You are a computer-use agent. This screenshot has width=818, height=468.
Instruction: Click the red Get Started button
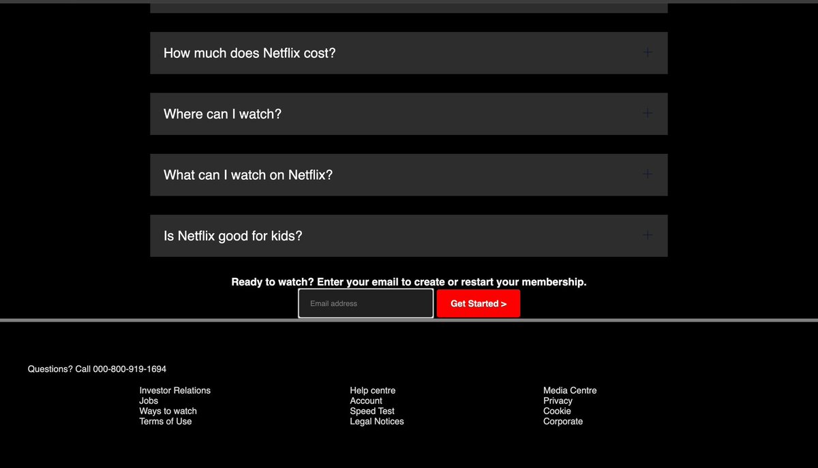click(x=479, y=303)
